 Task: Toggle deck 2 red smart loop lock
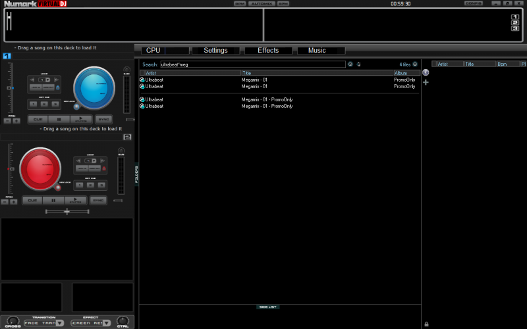click(x=104, y=168)
